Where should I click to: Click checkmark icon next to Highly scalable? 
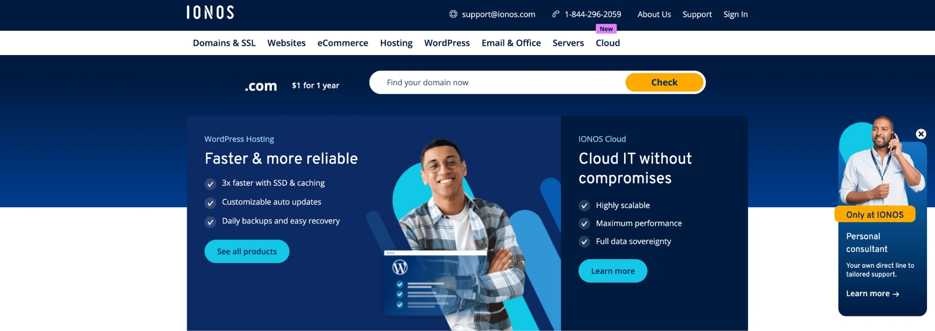584,206
